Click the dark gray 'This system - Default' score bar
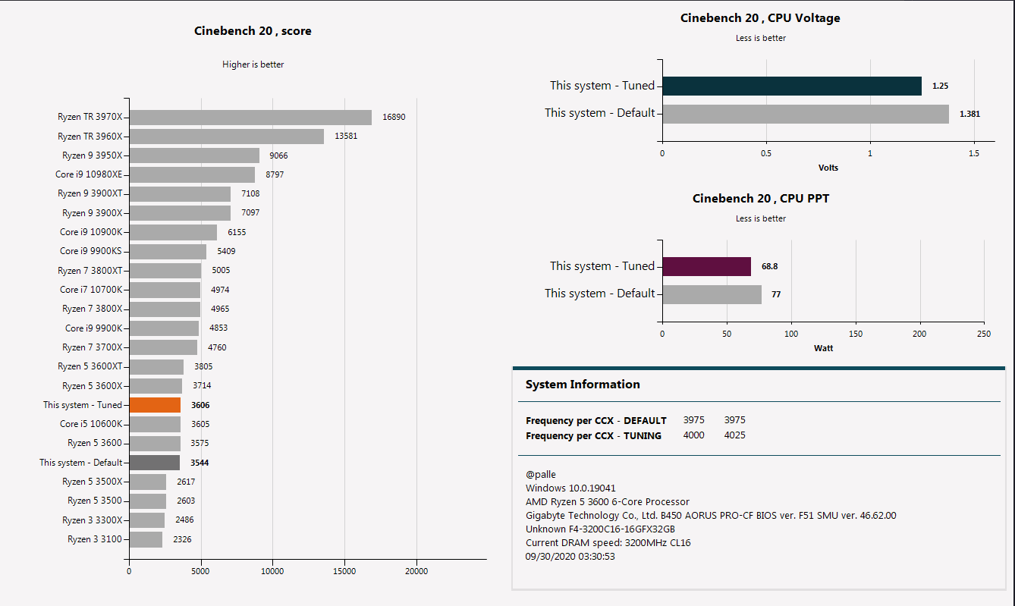Viewport: 1015px width, 606px height. point(155,463)
